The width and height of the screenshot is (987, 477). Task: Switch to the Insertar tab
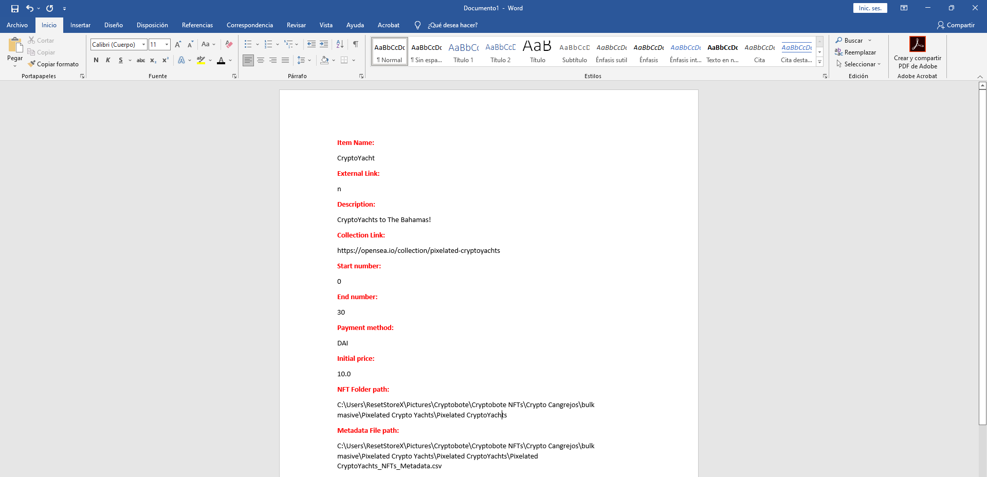pos(80,25)
